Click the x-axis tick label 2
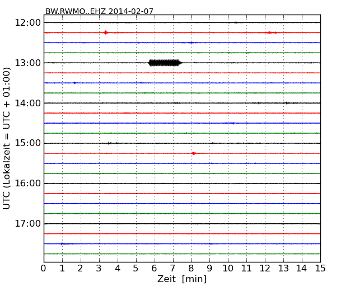The image size is (364, 291). point(80,268)
